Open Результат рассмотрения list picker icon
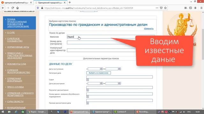The image size is (204, 114). pos(88,90)
